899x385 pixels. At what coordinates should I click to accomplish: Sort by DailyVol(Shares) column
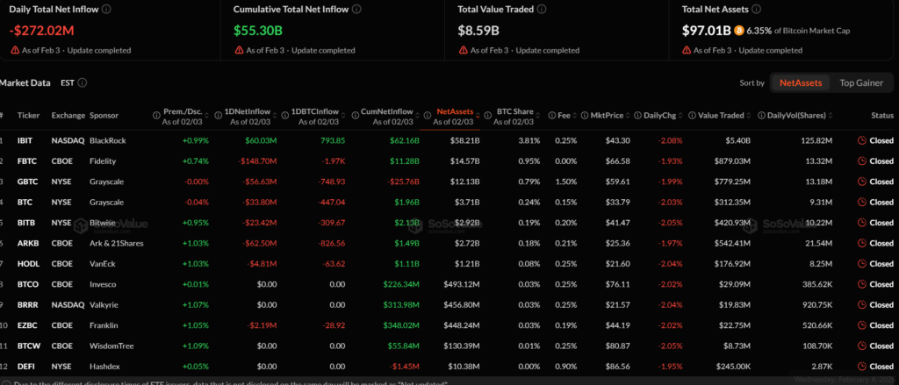tap(798, 116)
